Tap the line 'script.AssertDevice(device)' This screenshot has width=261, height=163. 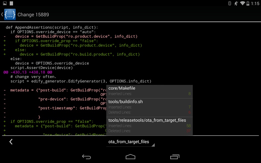pos(42,68)
